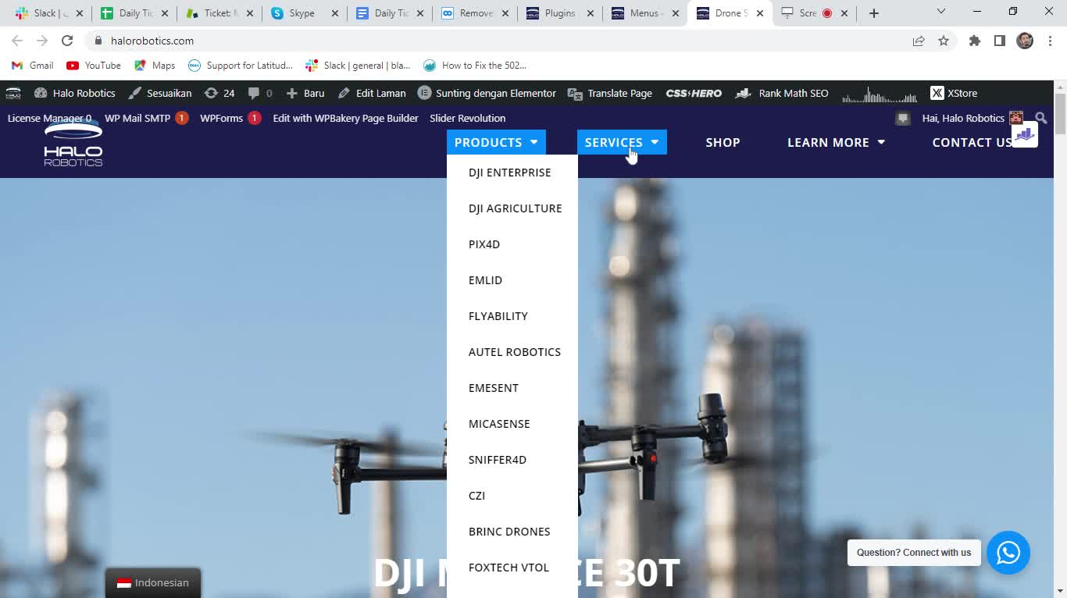
Task: Choose AUTEL ROBOTICS in the submenu
Action: 514,352
